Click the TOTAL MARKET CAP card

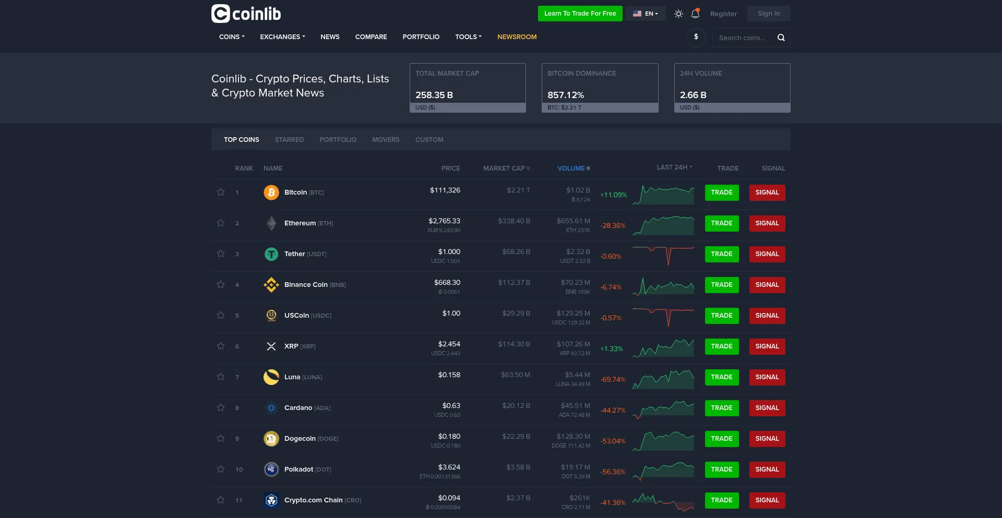pos(468,88)
